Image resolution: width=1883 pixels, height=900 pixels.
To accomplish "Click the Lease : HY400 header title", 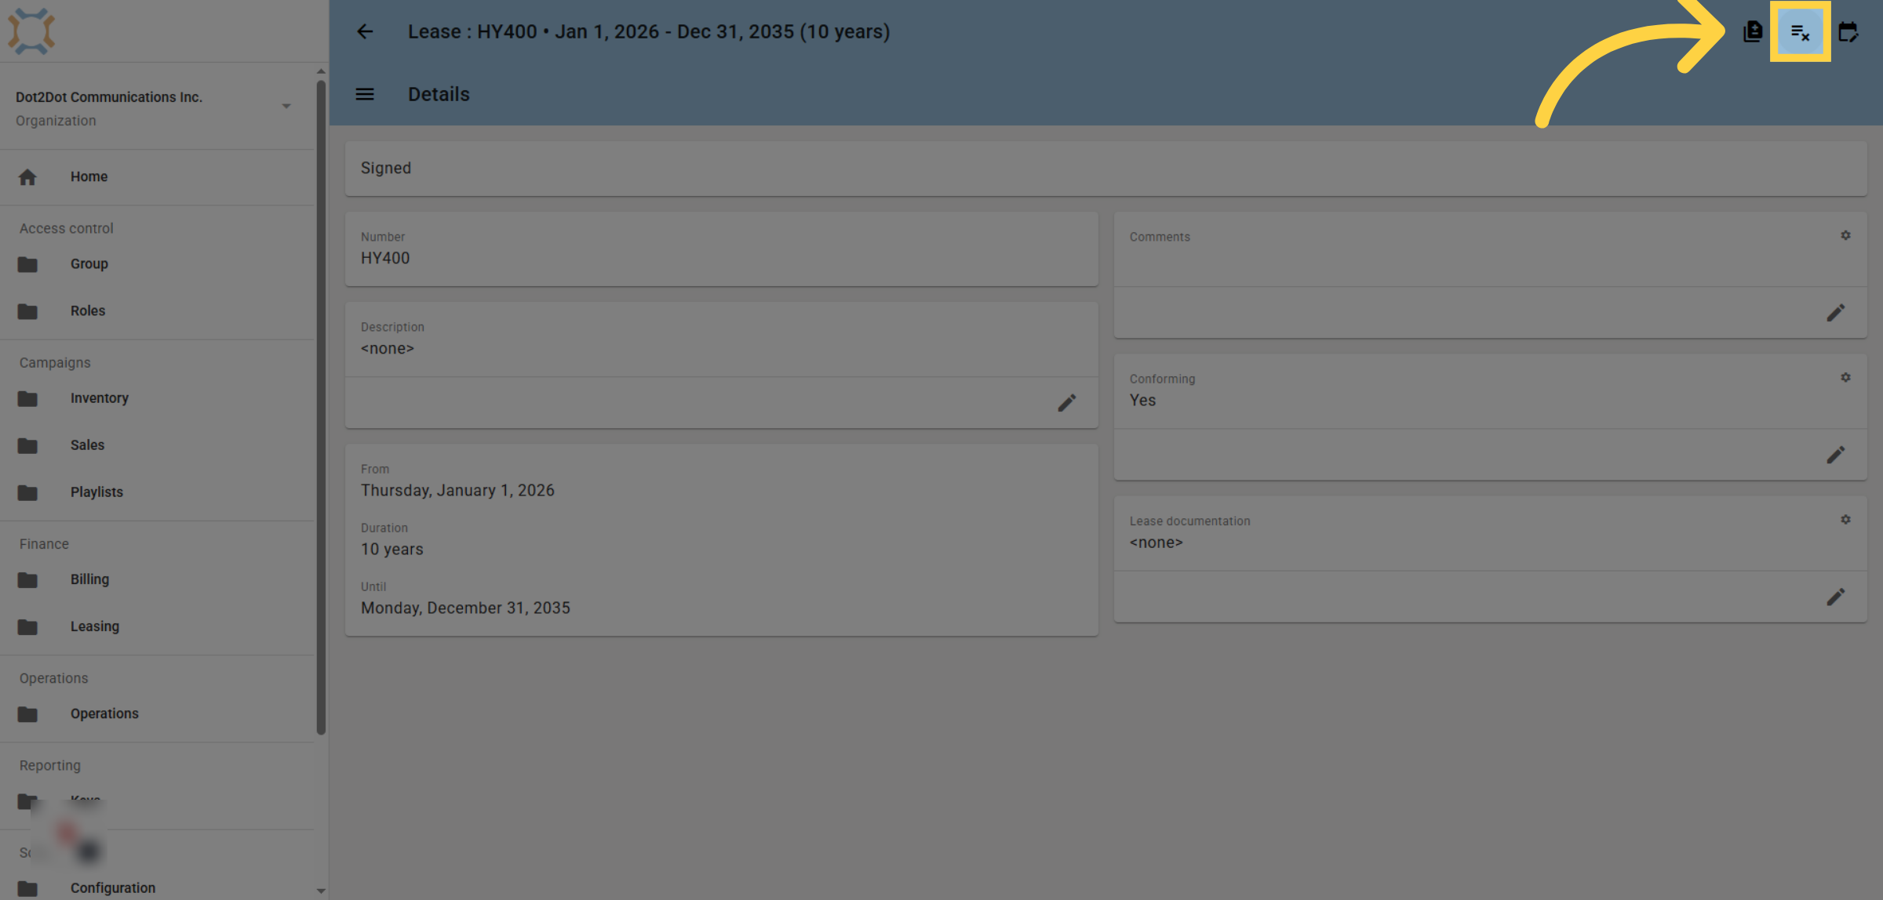I will click(649, 31).
